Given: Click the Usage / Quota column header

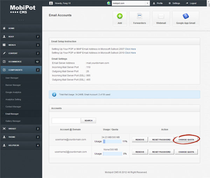Looking at the screenshot, I should tap(111, 130).
